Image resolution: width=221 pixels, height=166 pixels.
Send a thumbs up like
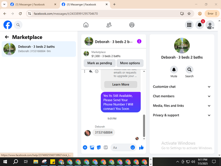[x=141, y=147]
